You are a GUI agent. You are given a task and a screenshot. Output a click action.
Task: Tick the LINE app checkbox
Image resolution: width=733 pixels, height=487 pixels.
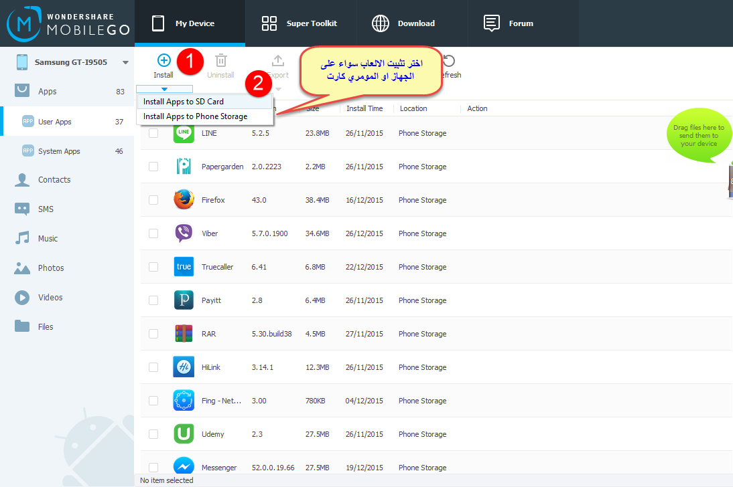pos(153,133)
